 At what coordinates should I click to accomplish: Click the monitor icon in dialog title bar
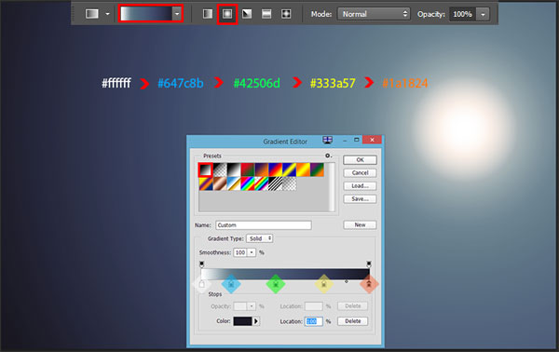pyautogui.click(x=328, y=140)
